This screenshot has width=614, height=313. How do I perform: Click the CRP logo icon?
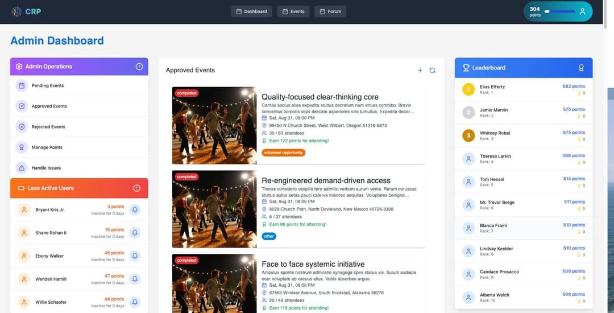[16, 11]
